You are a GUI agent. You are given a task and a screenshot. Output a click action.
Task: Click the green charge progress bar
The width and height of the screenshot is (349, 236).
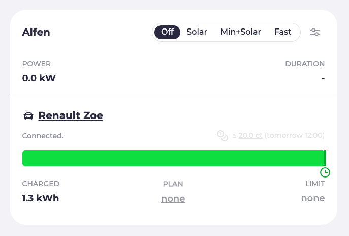click(x=173, y=158)
